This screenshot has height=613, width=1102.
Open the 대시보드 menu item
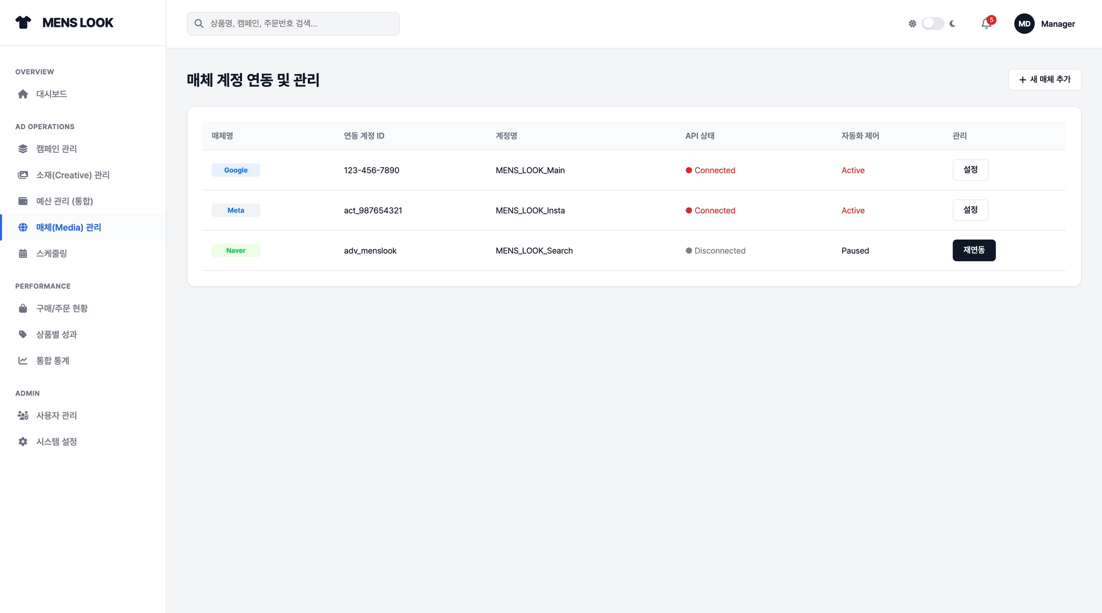(x=52, y=94)
